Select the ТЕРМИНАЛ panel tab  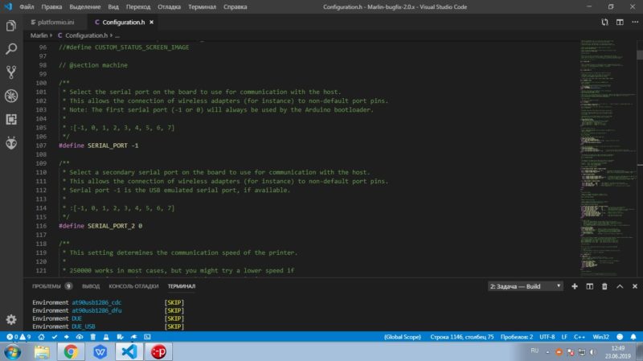(182, 286)
